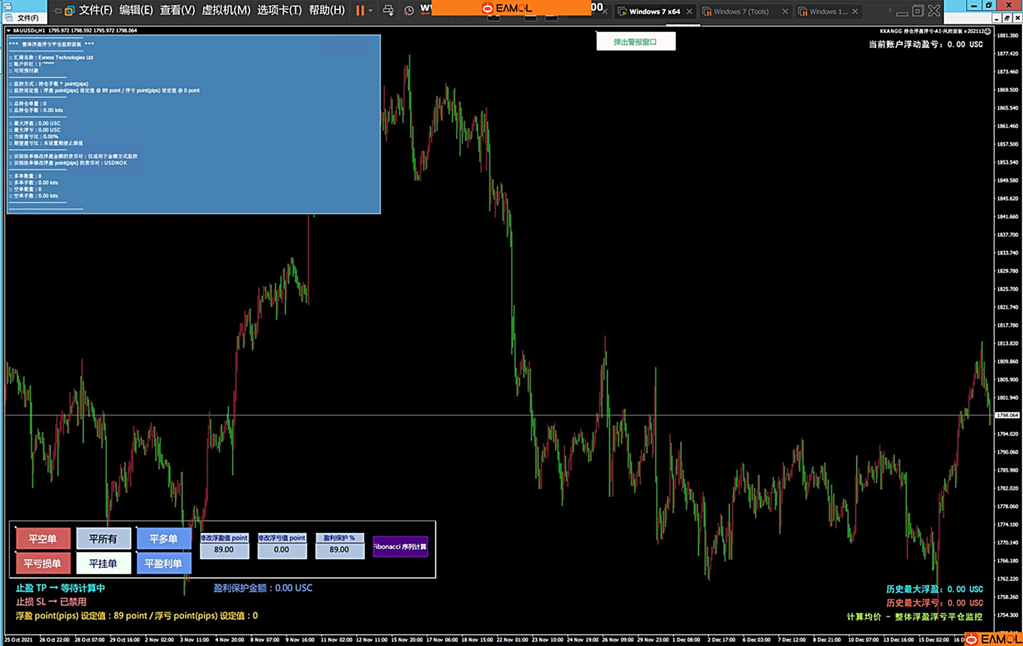Image resolution: width=1023 pixels, height=646 pixels.
Task: Click send Ctrl+Alt+Del toolbar icon
Action: click(388, 11)
